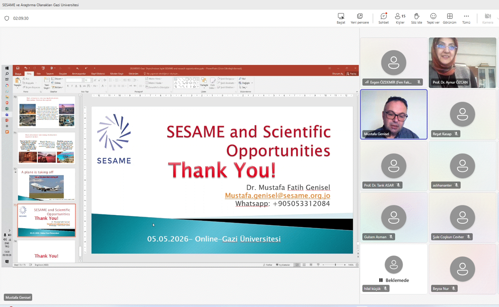This screenshot has height=307, width=499.
Task: Raise hand with Söz iste
Action: (417, 18)
